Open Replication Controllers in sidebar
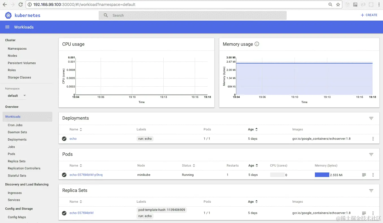 [24, 168]
